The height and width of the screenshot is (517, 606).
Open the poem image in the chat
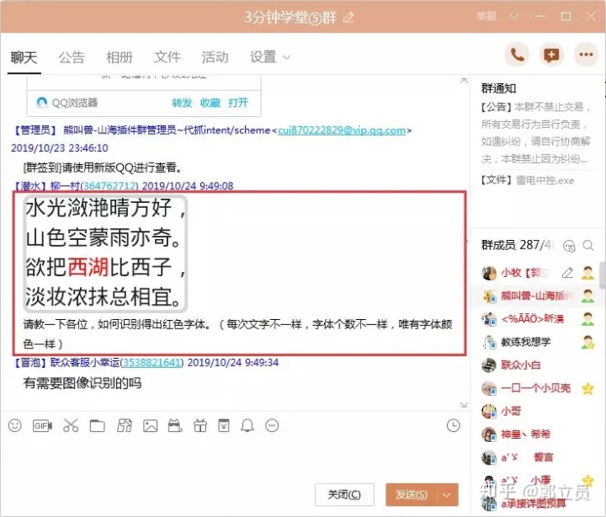point(106,253)
